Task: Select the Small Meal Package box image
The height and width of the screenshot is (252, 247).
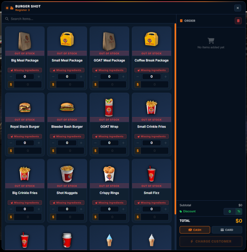Action: (67, 39)
